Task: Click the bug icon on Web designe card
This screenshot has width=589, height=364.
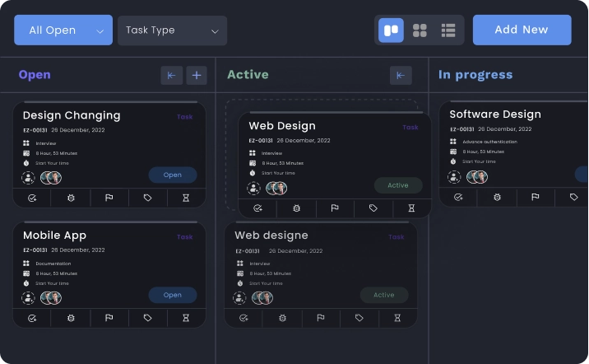Action: point(282,318)
